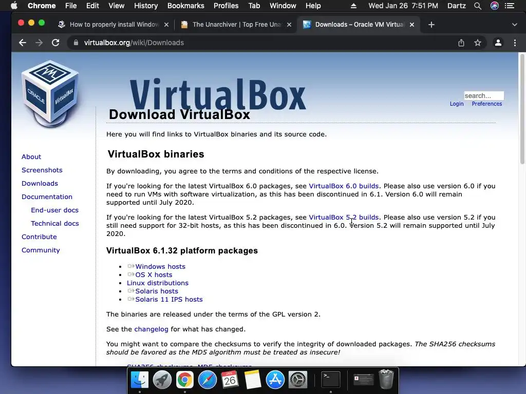The image size is (526, 394).
Task: Open Screenshots in the sidebar
Action: click(42, 170)
